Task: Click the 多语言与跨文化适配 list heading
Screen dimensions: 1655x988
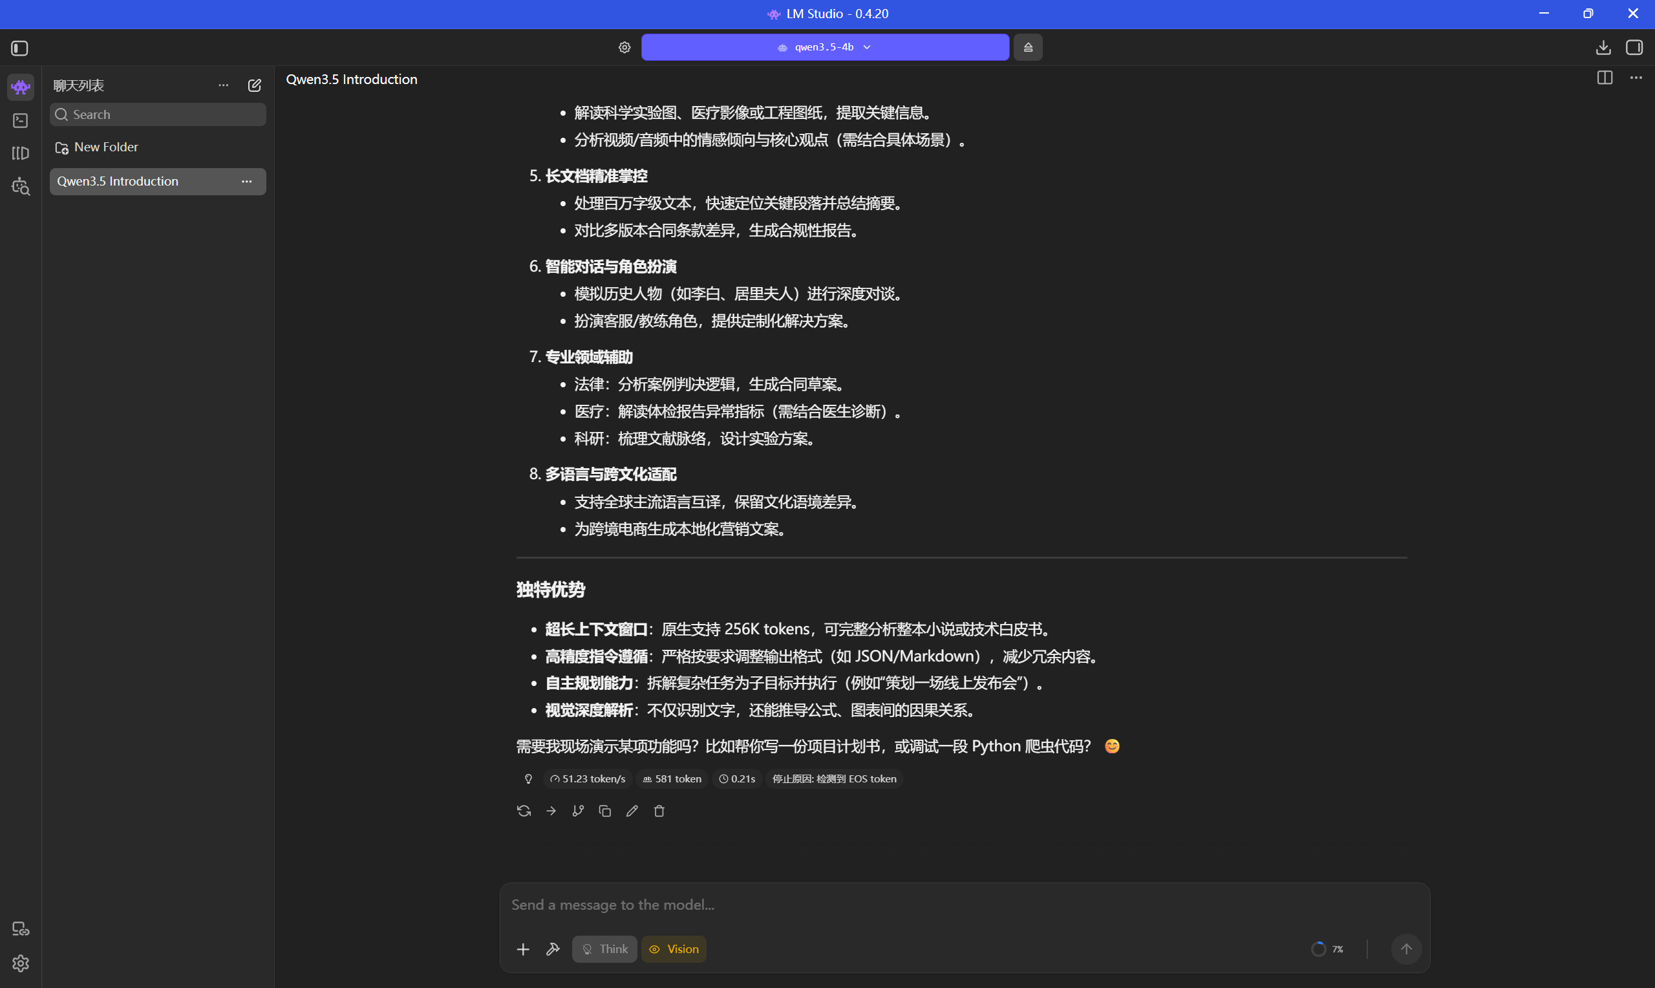Action: click(611, 474)
